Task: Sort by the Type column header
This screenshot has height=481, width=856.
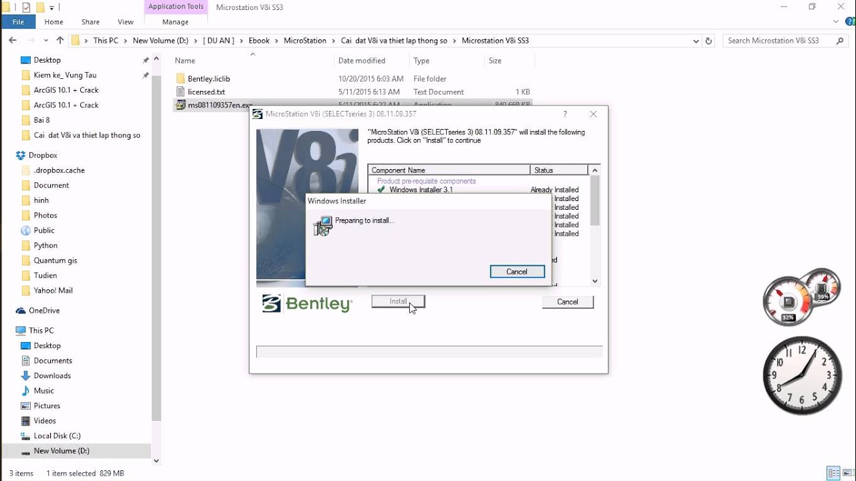Action: 421,61
